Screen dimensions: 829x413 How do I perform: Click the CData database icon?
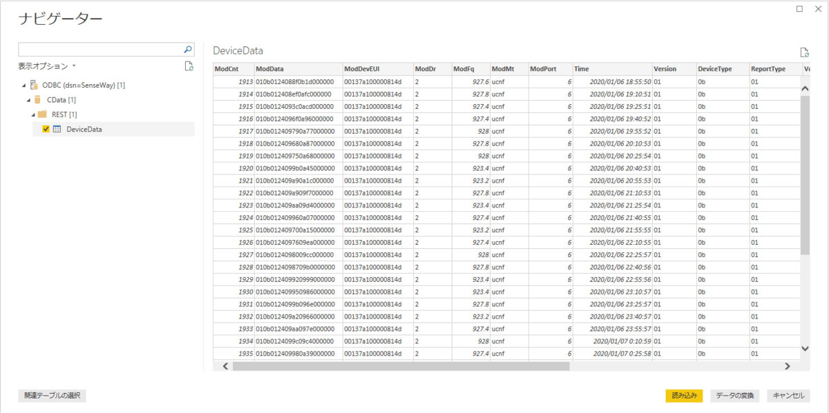38,99
